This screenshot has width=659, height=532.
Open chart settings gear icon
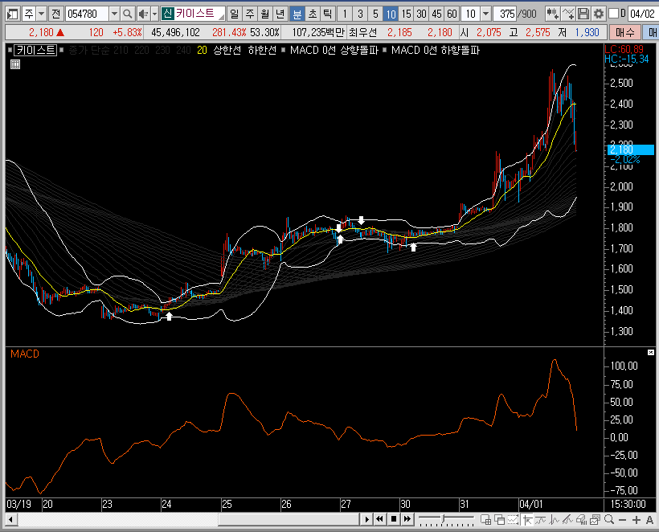pos(598,14)
